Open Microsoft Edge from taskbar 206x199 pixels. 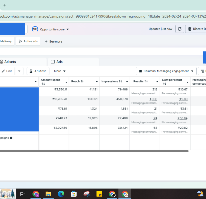[x=61, y=194]
